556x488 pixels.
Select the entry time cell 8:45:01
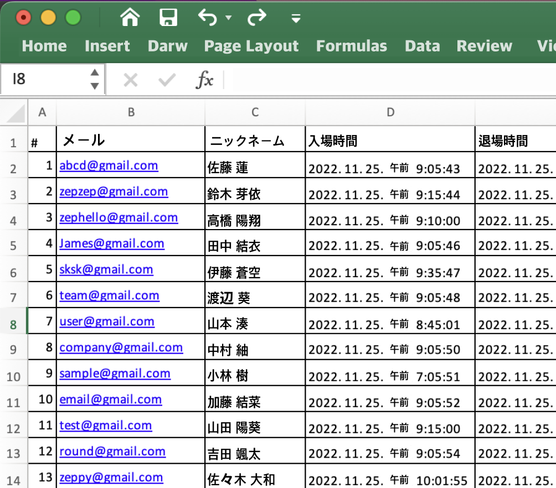pyautogui.click(x=390, y=321)
